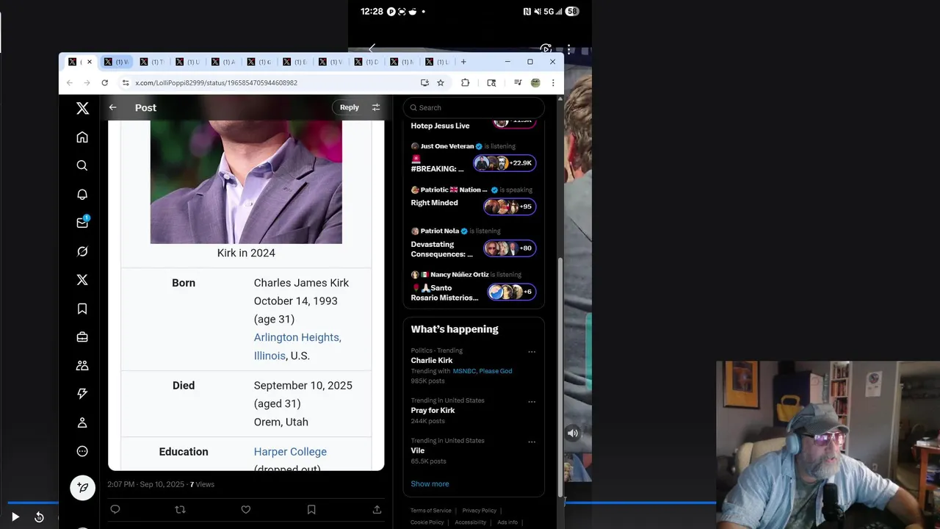Bookmark this page with the star icon

point(441,83)
